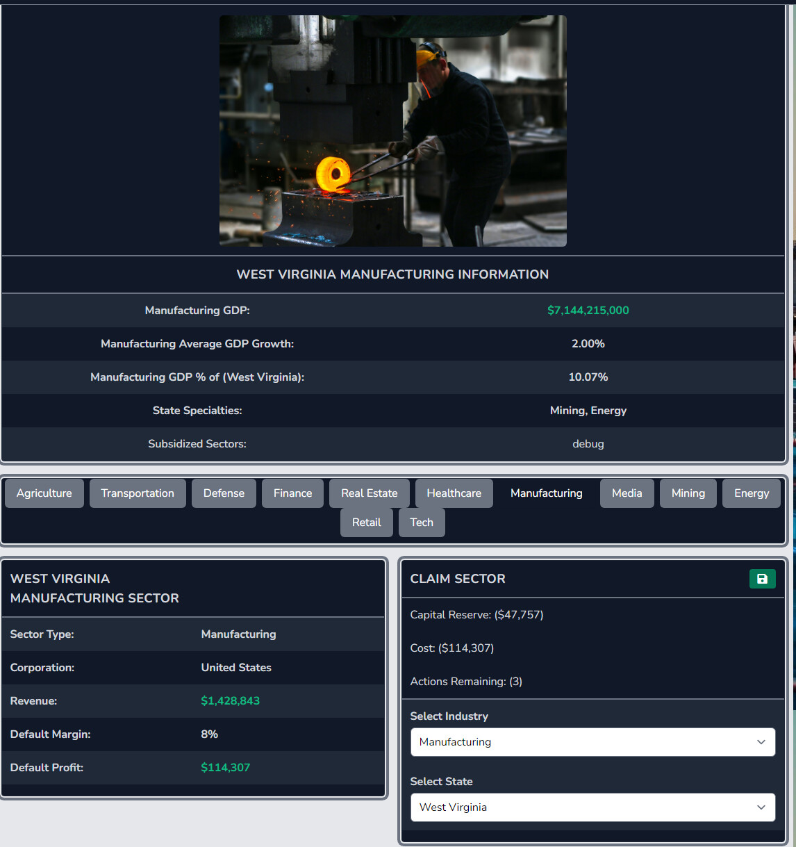Switch to the Media sector
Screen dimensions: 796x847
[627, 493]
